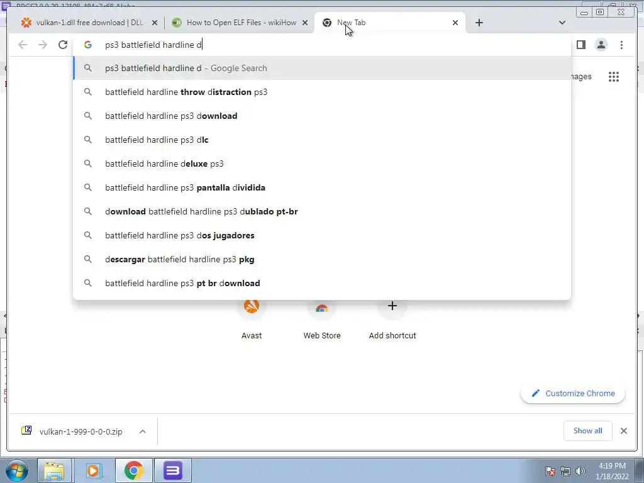Viewport: 644px width, 483px height.
Task: Switch to the How to Open ELF Files tab
Action: coord(241,23)
